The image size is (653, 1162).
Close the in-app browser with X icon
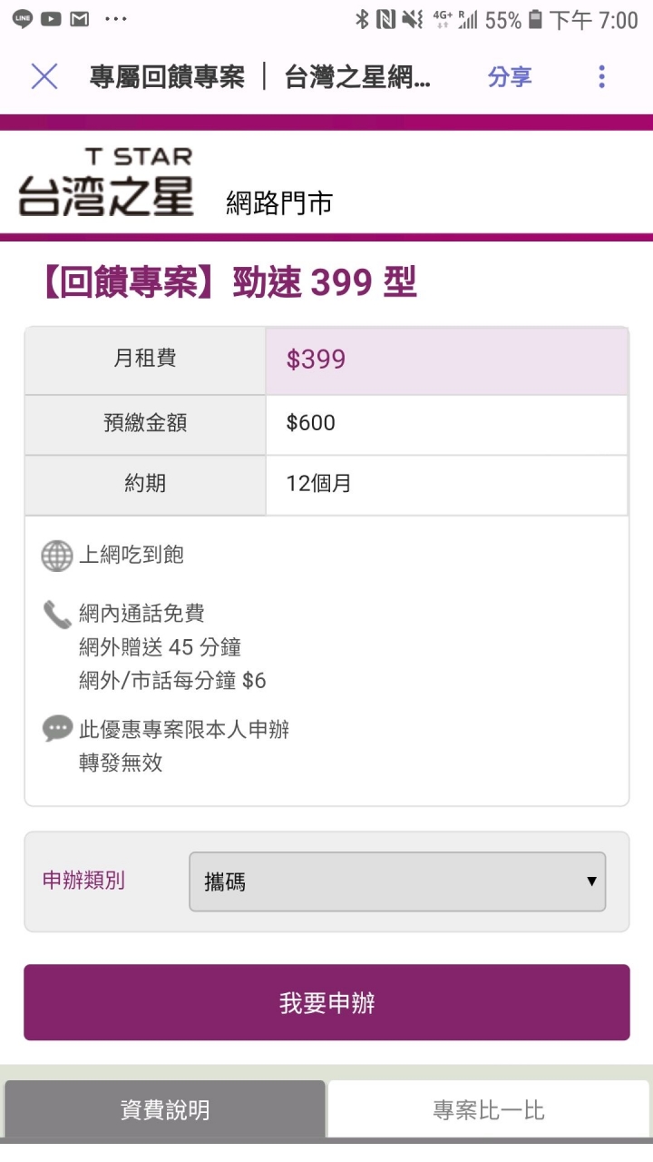(x=44, y=77)
